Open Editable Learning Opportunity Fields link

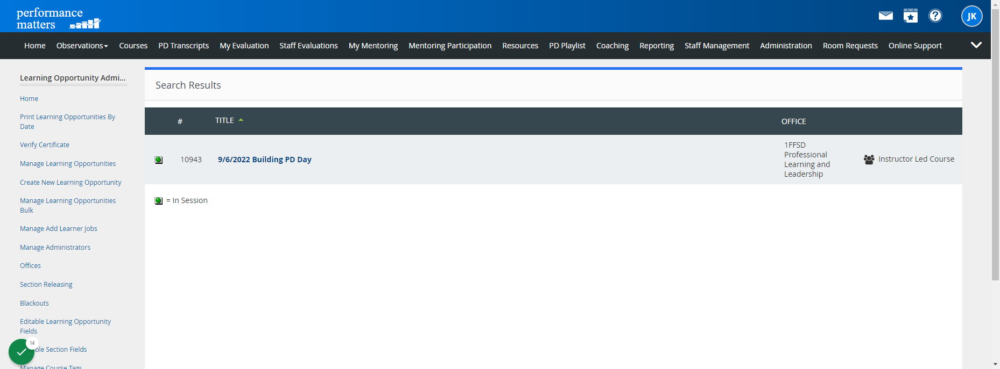click(x=65, y=326)
